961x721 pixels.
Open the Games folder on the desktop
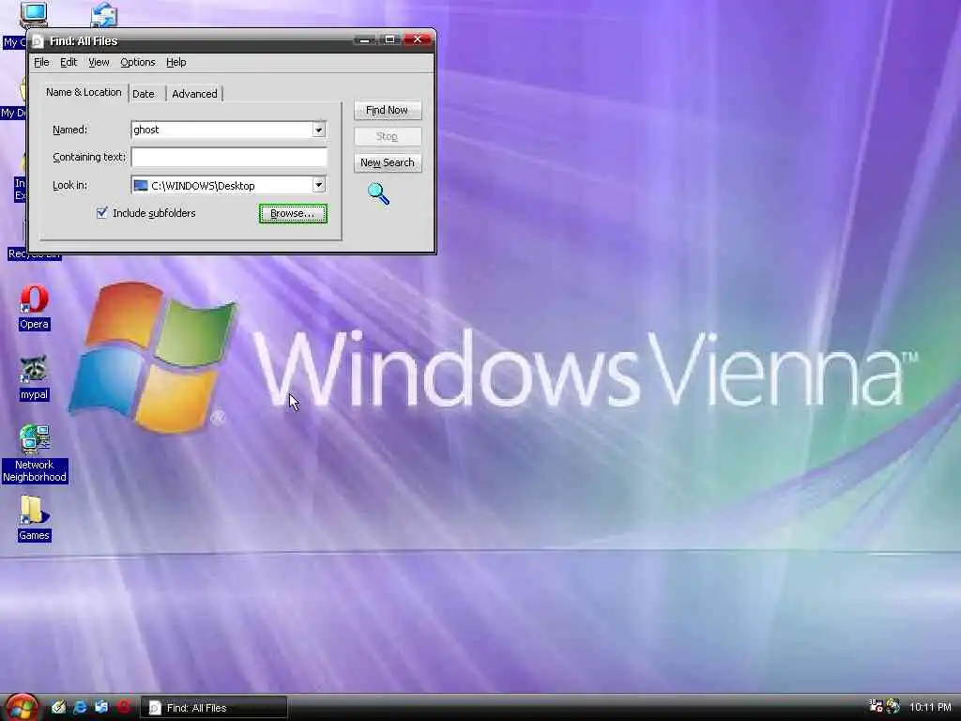34,518
